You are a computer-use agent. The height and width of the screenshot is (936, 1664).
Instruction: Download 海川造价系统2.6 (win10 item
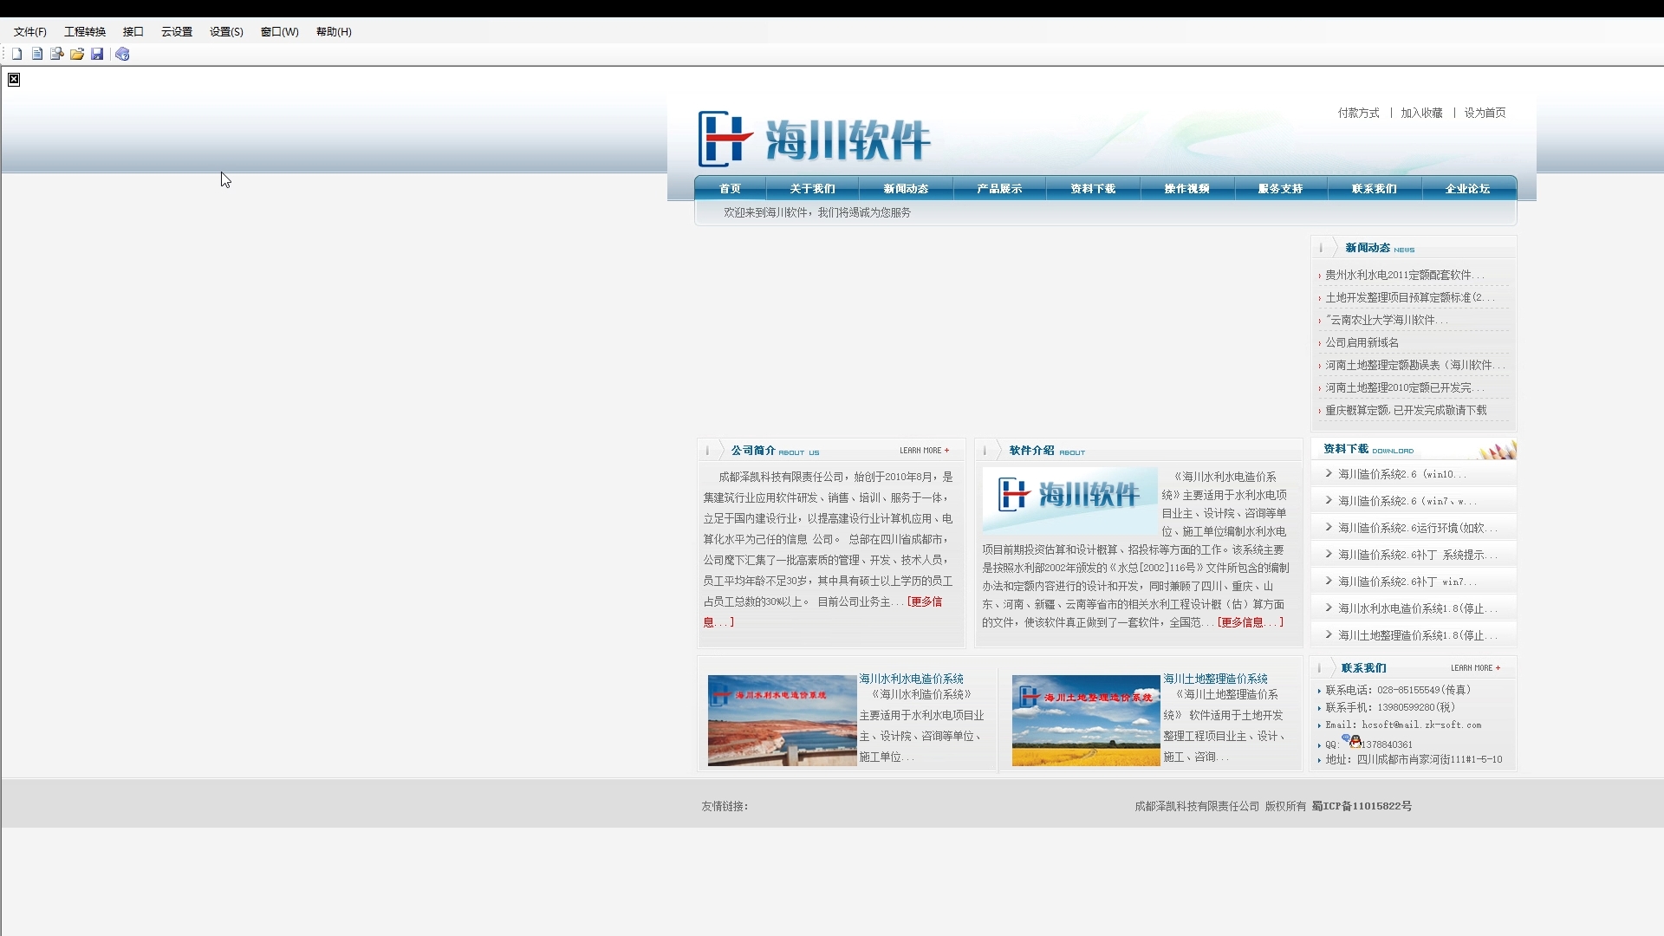[1402, 474]
